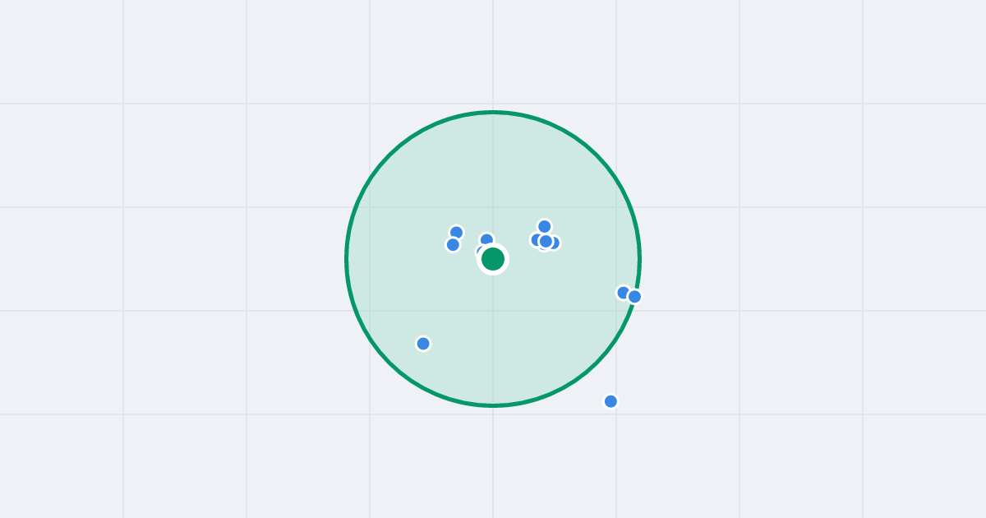Pick the lone blue dot in the circle's lower-left
This screenshot has width=986, height=518.
423,344
